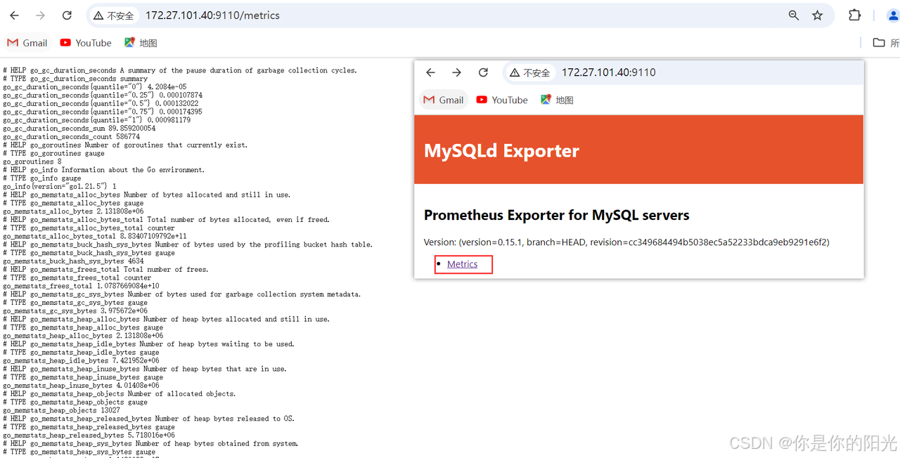Open the 地图 maps bookmark in main bookmarks bar
This screenshot has height=458, width=900.
[141, 43]
